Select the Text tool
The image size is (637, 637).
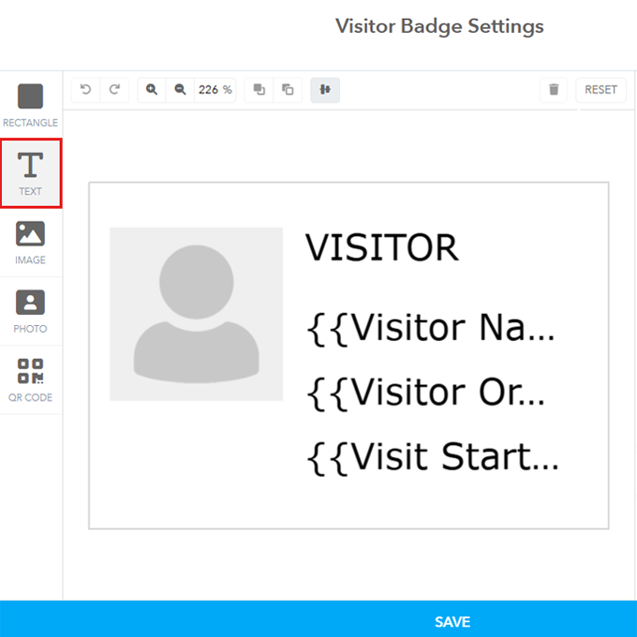tap(31, 173)
